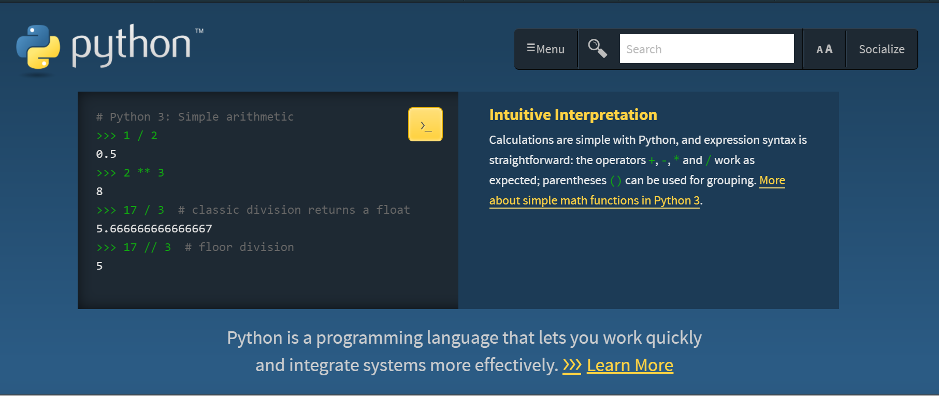
Task: Click the 5.666666666666667 output line
Action: (x=154, y=229)
